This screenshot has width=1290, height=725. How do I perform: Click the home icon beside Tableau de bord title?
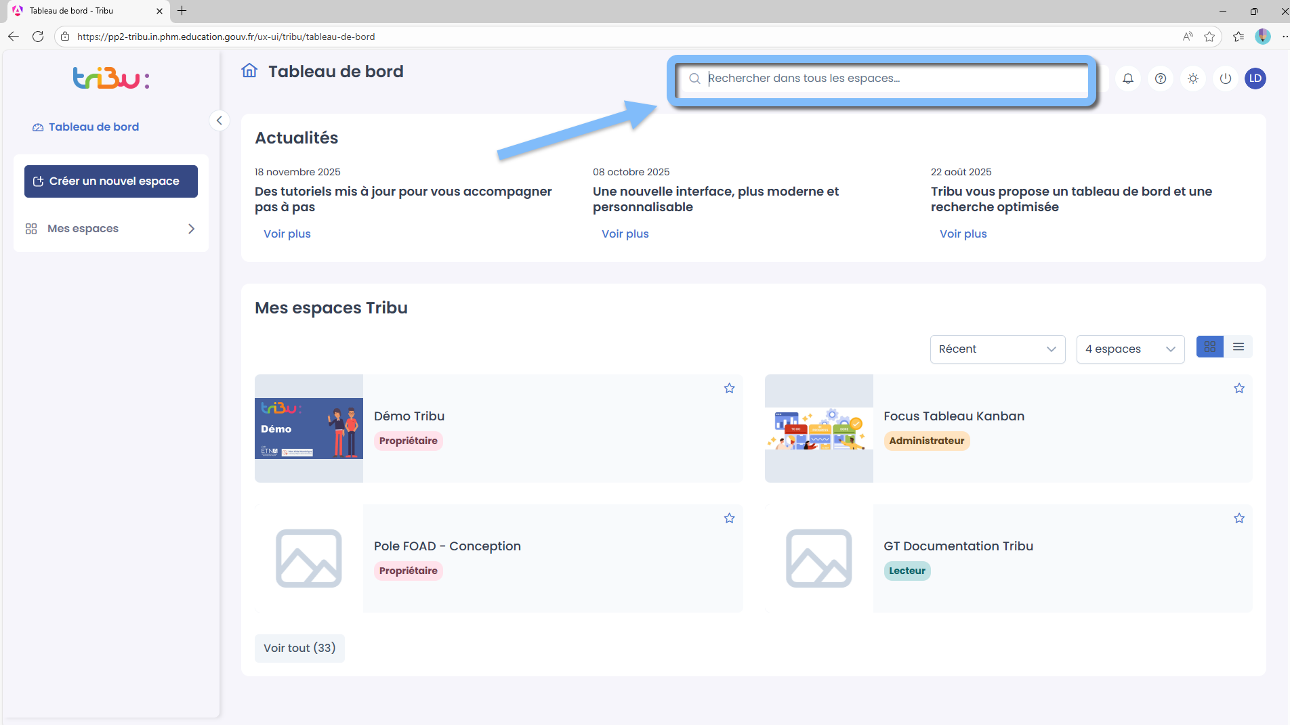[249, 71]
